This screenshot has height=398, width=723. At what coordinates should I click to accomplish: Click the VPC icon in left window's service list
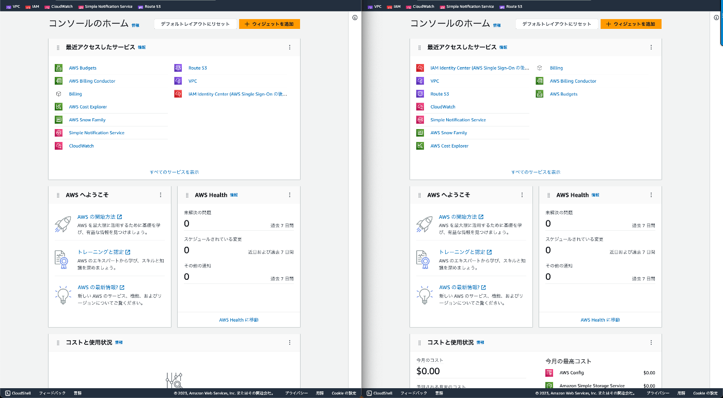click(x=178, y=81)
